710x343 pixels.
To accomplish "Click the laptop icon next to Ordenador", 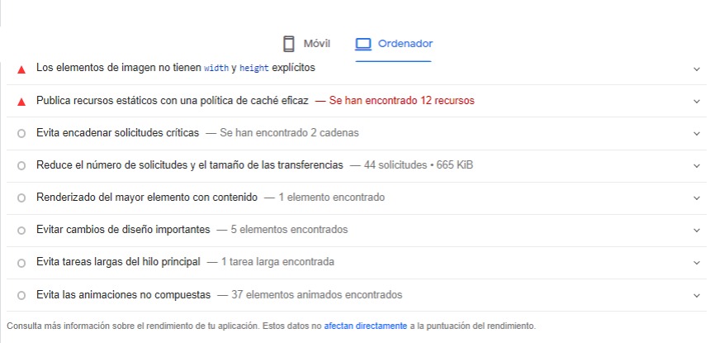I will pyautogui.click(x=363, y=44).
